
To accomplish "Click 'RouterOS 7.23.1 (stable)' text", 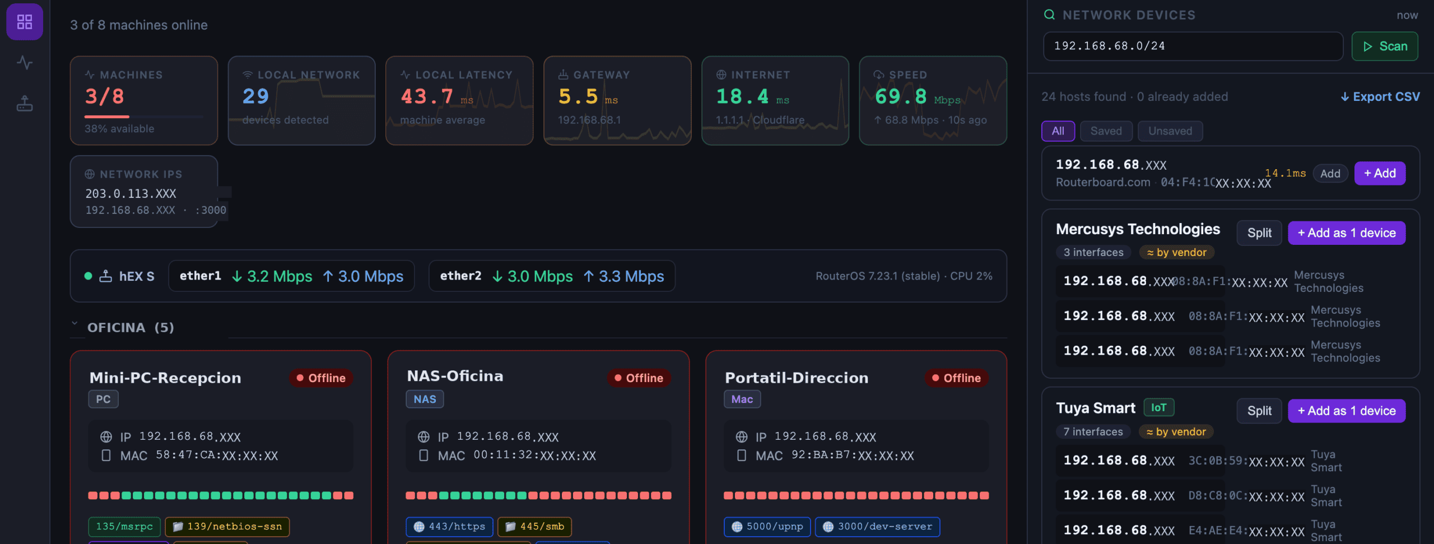I will pos(878,276).
